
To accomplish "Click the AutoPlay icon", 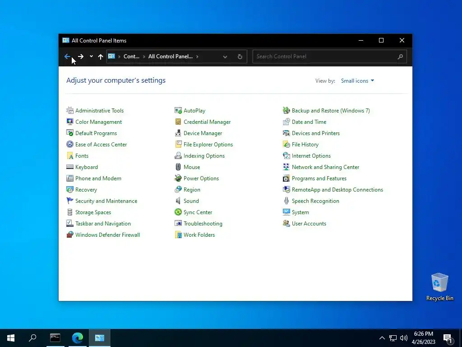I will click(178, 111).
